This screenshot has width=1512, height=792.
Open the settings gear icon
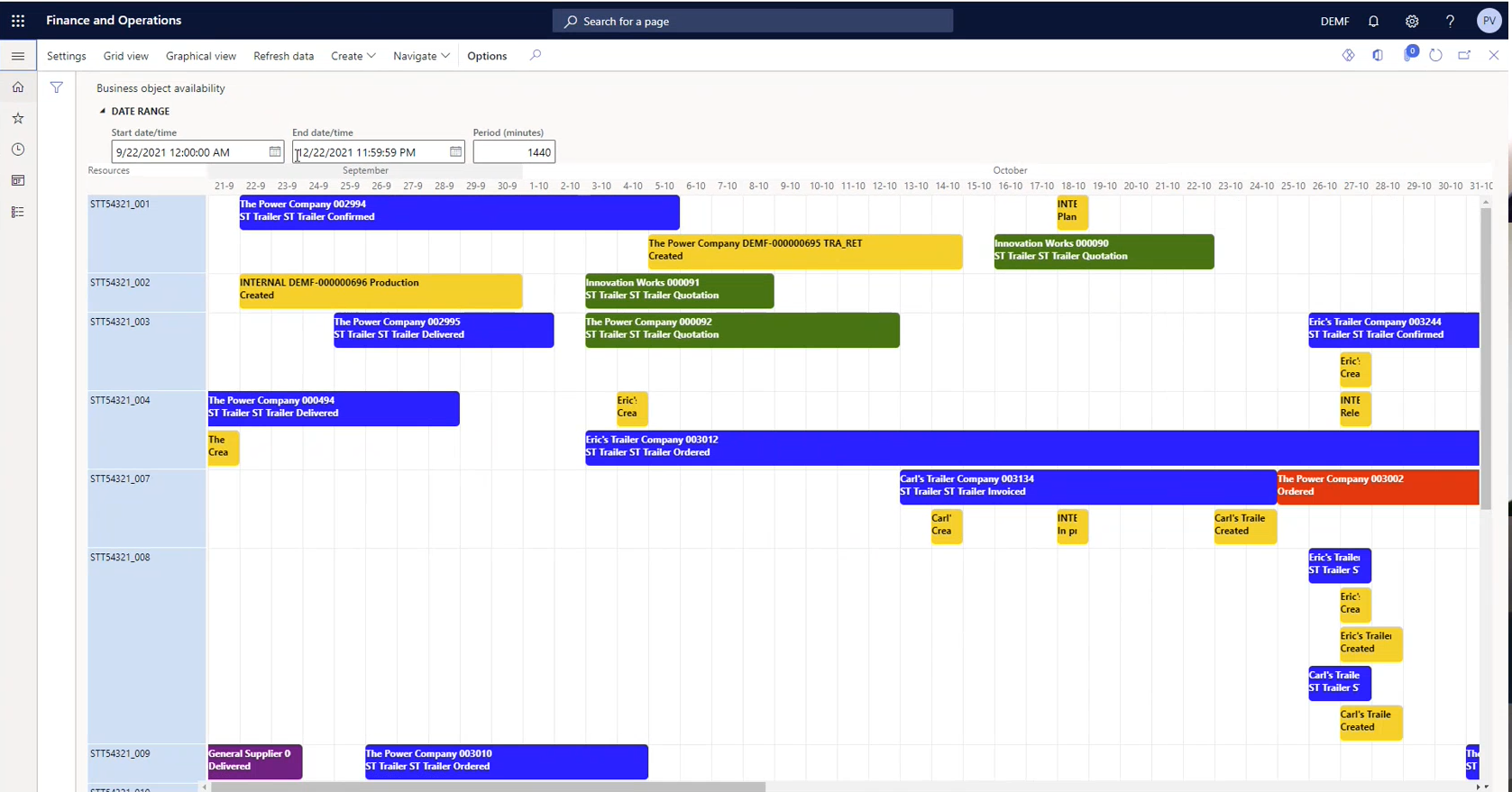(x=1412, y=22)
